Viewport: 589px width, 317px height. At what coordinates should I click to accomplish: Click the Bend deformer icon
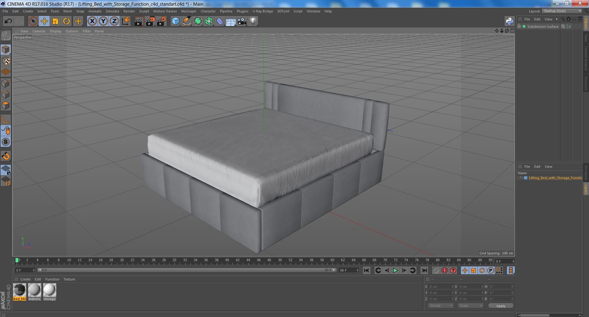click(220, 21)
